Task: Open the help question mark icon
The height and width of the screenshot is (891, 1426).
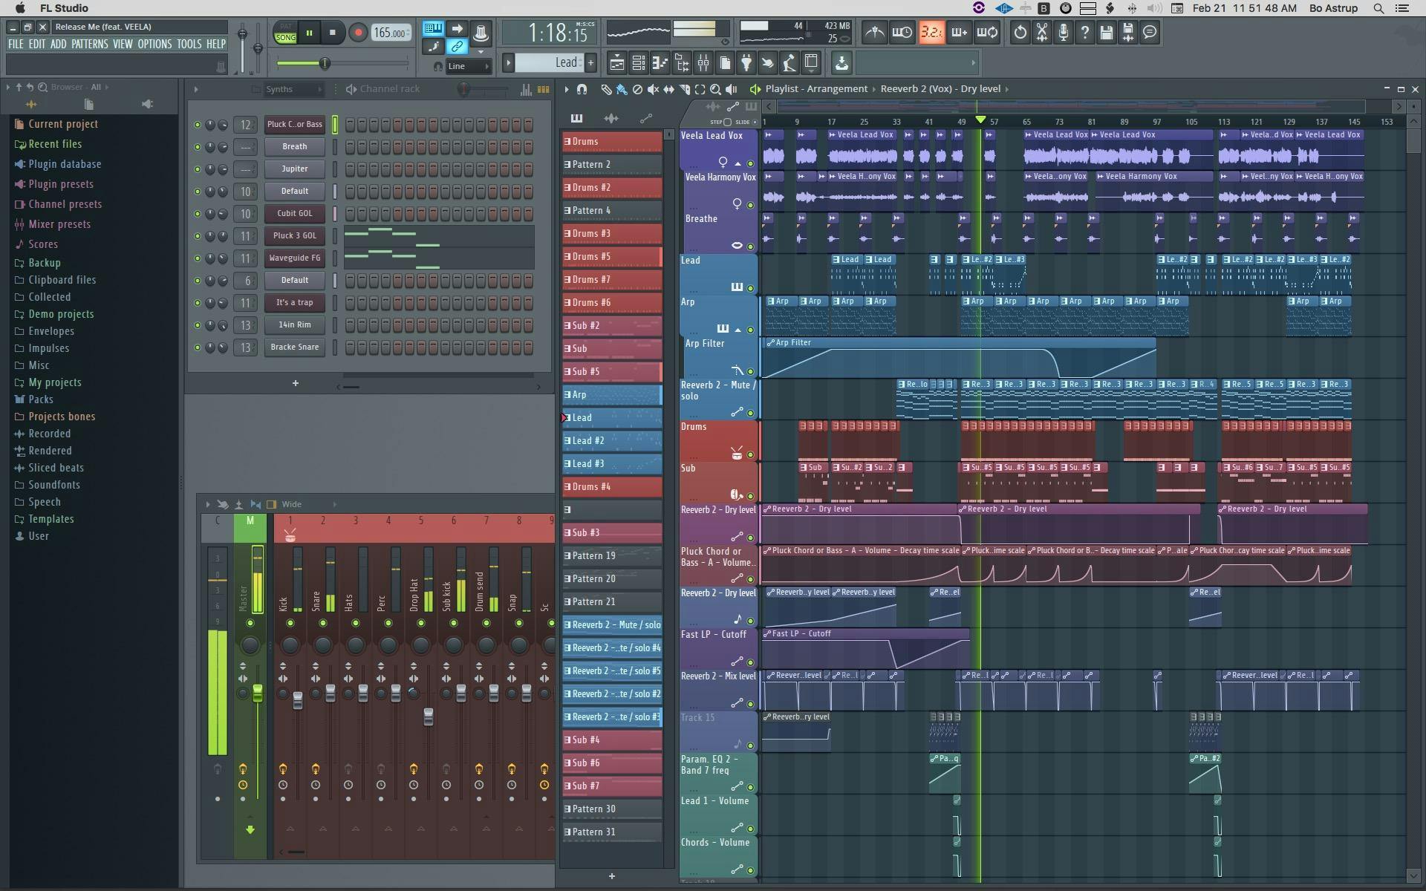Action: click(x=1085, y=32)
